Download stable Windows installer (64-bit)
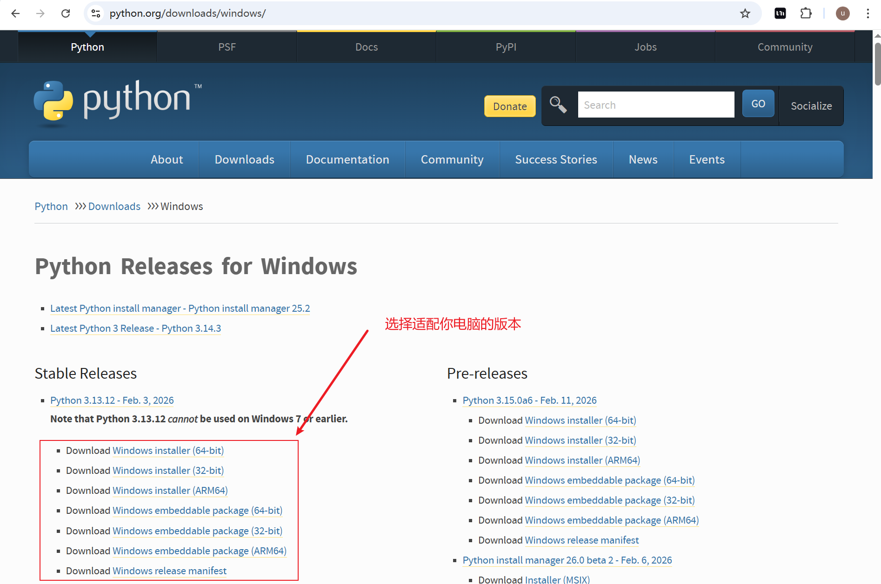The image size is (881, 584). coord(168,451)
